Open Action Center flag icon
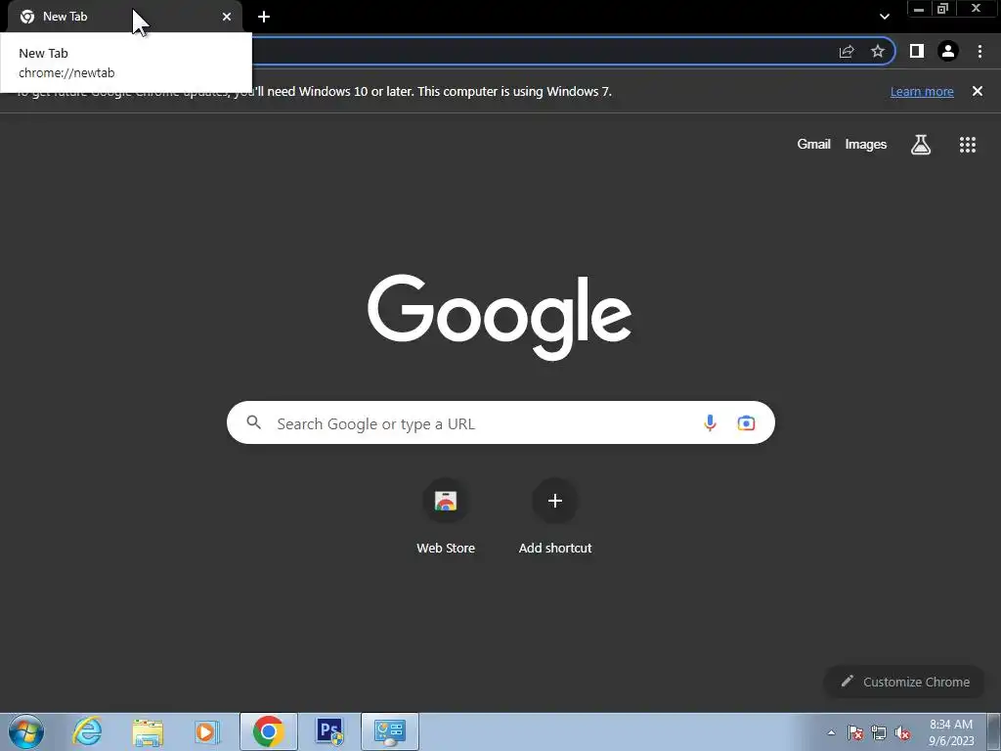1001x751 pixels. click(855, 732)
